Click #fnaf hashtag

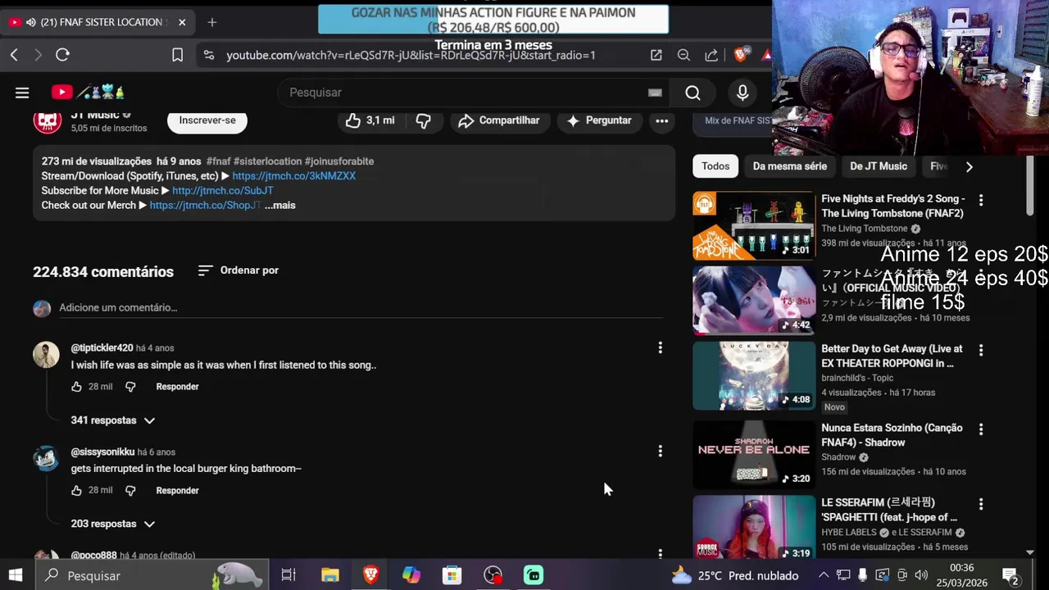point(218,161)
